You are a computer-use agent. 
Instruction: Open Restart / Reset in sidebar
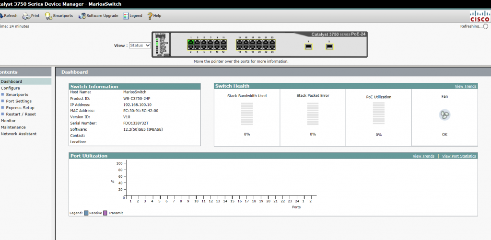point(21,114)
